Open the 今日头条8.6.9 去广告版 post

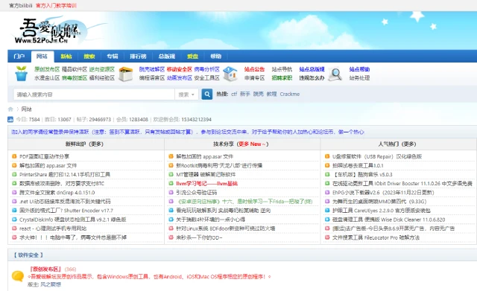click(x=394, y=228)
